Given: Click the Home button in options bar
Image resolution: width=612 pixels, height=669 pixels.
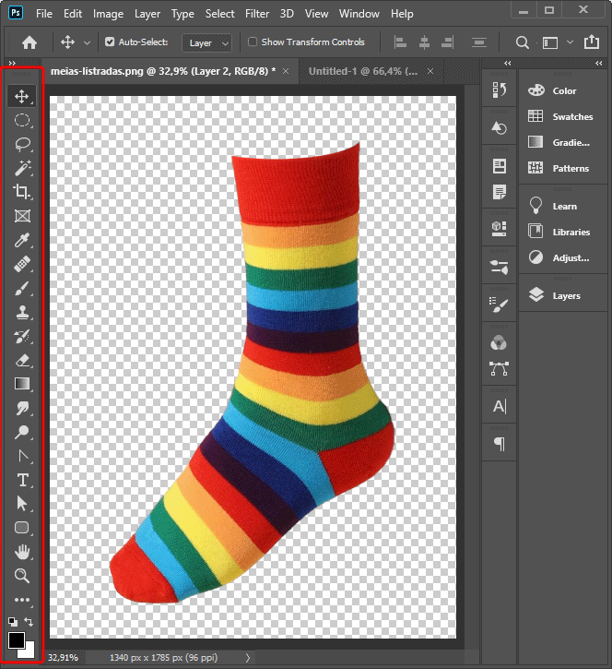Looking at the screenshot, I should [29, 42].
